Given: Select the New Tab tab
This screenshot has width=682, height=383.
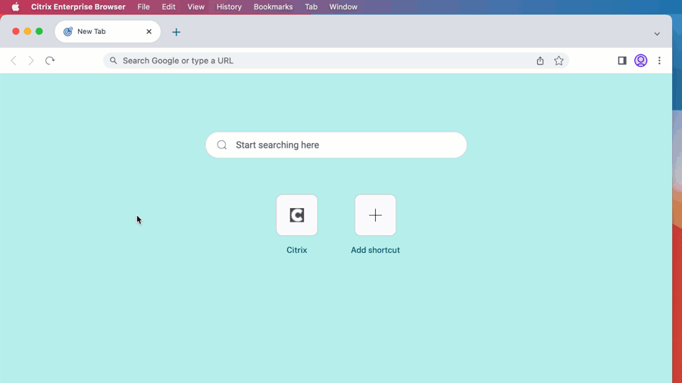Looking at the screenshot, I should pos(108,32).
